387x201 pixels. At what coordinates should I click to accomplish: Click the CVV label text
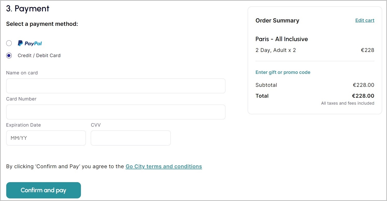click(x=96, y=125)
